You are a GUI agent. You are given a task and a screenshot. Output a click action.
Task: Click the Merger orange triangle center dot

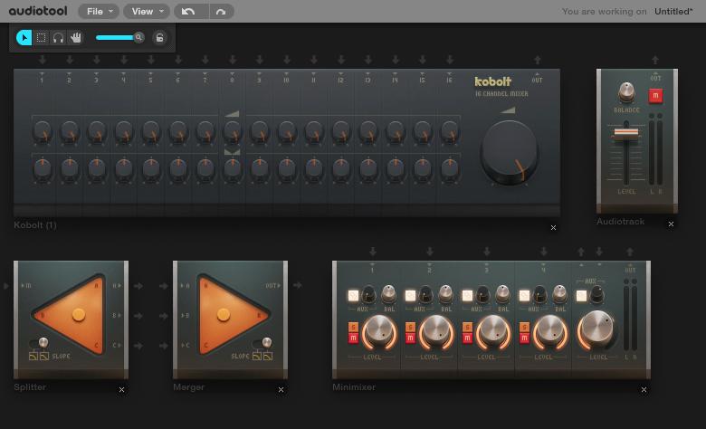(224, 314)
